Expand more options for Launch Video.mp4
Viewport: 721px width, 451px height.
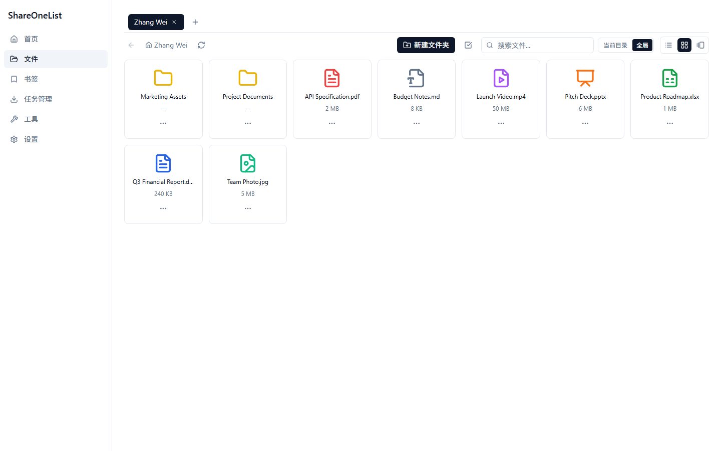click(x=501, y=123)
